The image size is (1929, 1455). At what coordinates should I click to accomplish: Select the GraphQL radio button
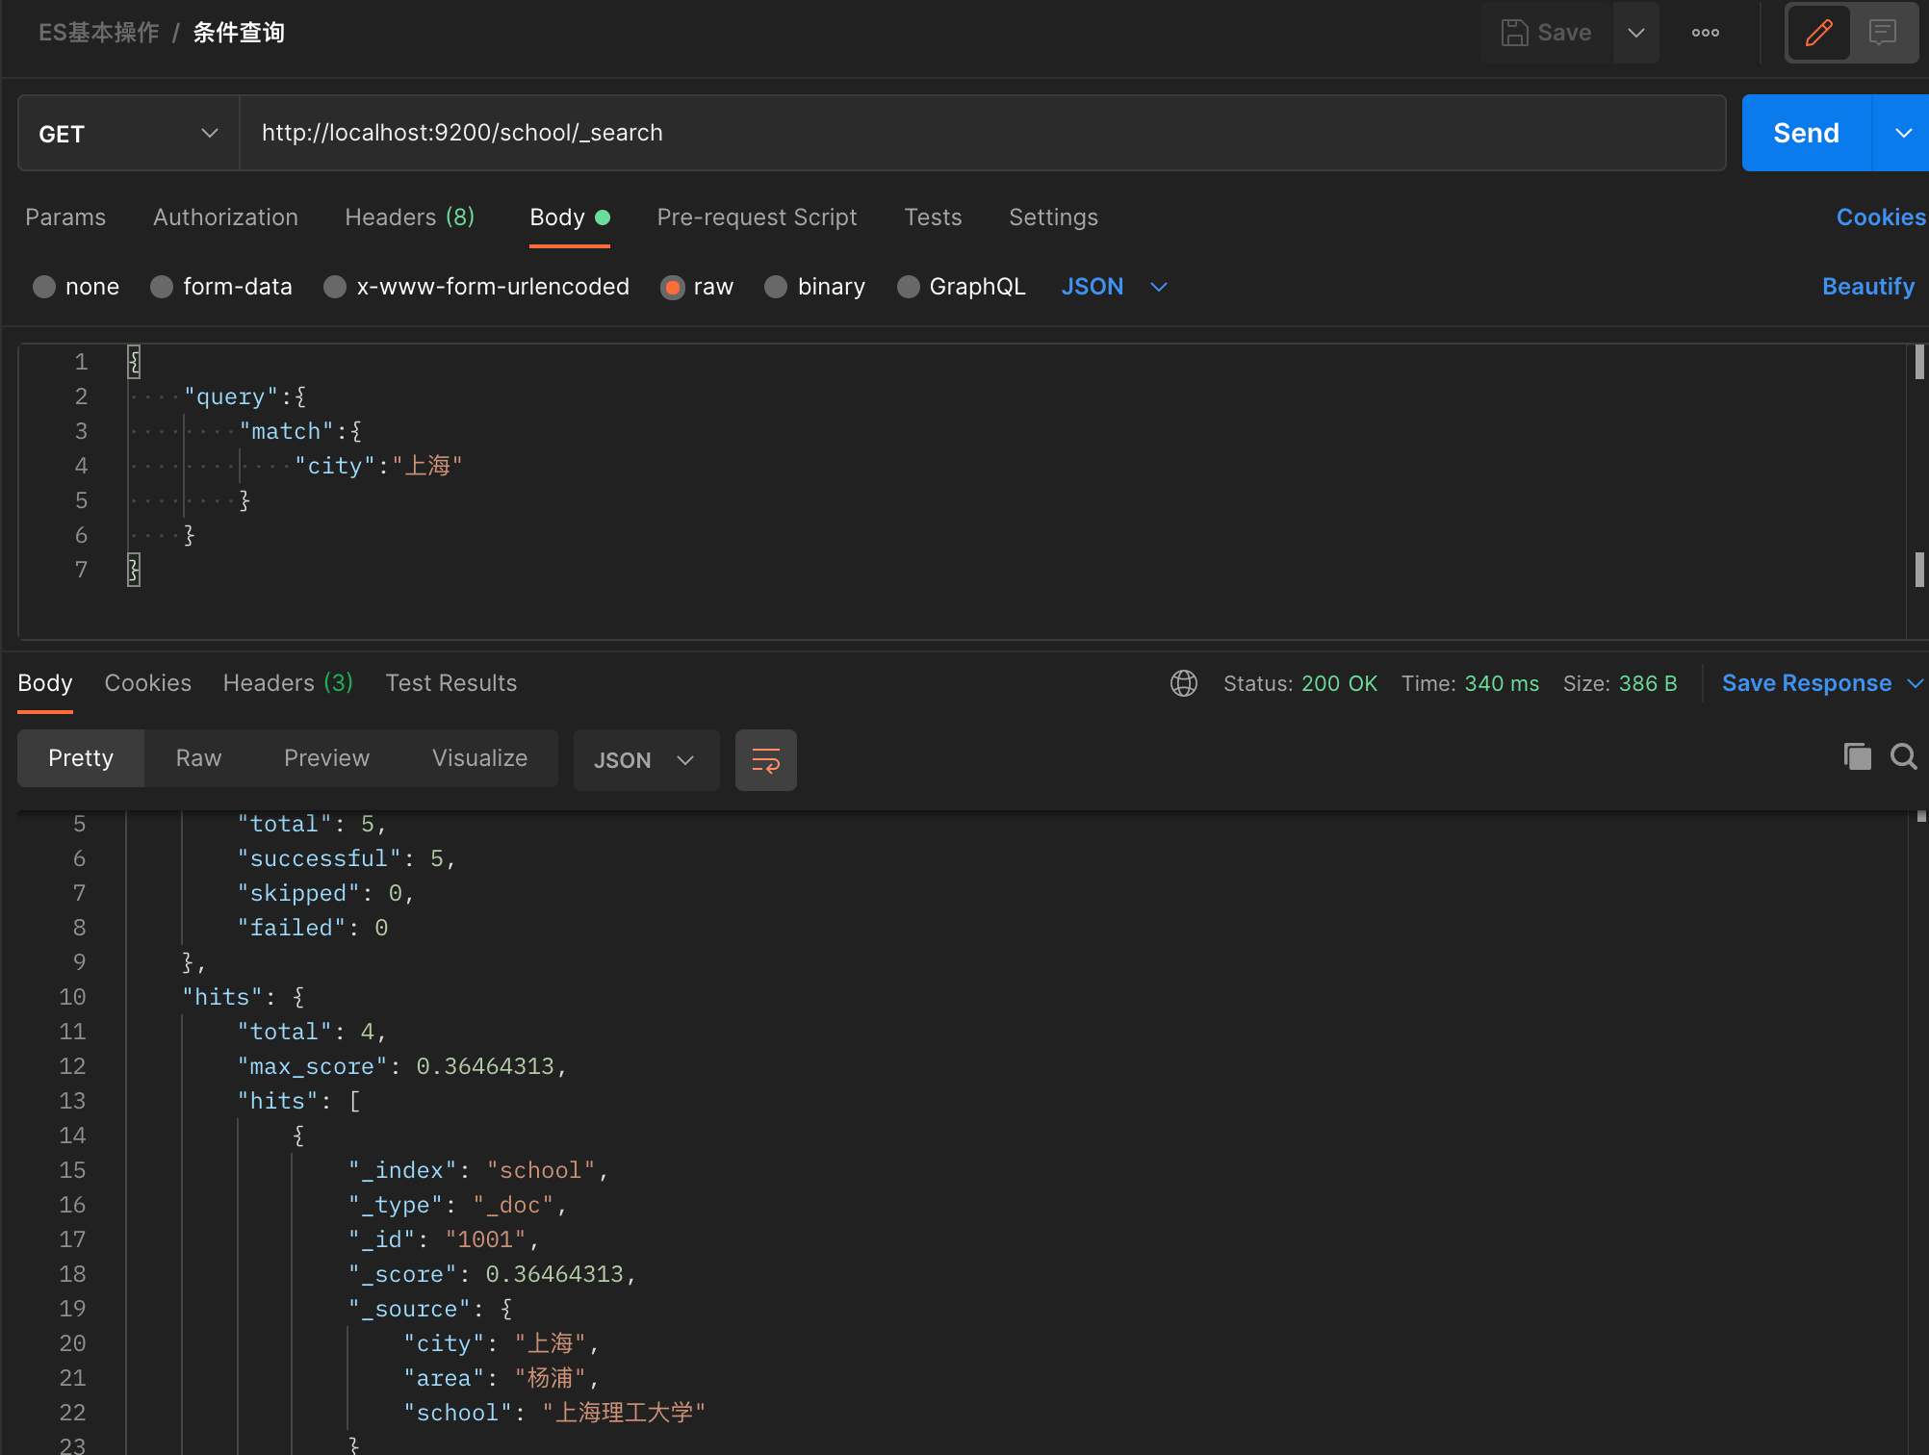(x=908, y=287)
